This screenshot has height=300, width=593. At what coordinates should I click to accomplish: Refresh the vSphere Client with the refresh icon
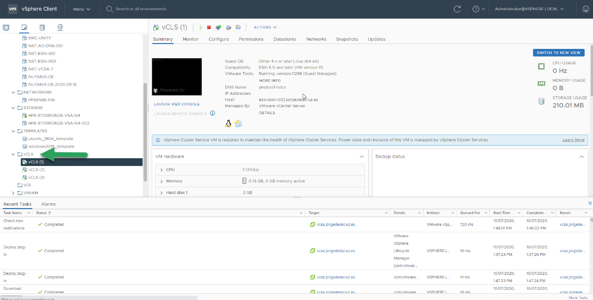pos(457,9)
